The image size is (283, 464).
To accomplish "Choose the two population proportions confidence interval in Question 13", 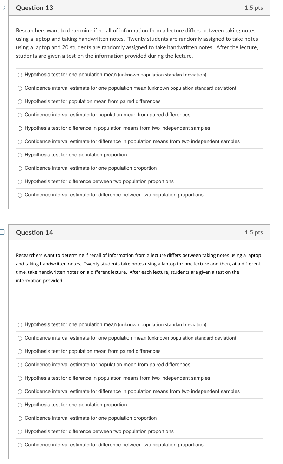I will coord(20,195).
